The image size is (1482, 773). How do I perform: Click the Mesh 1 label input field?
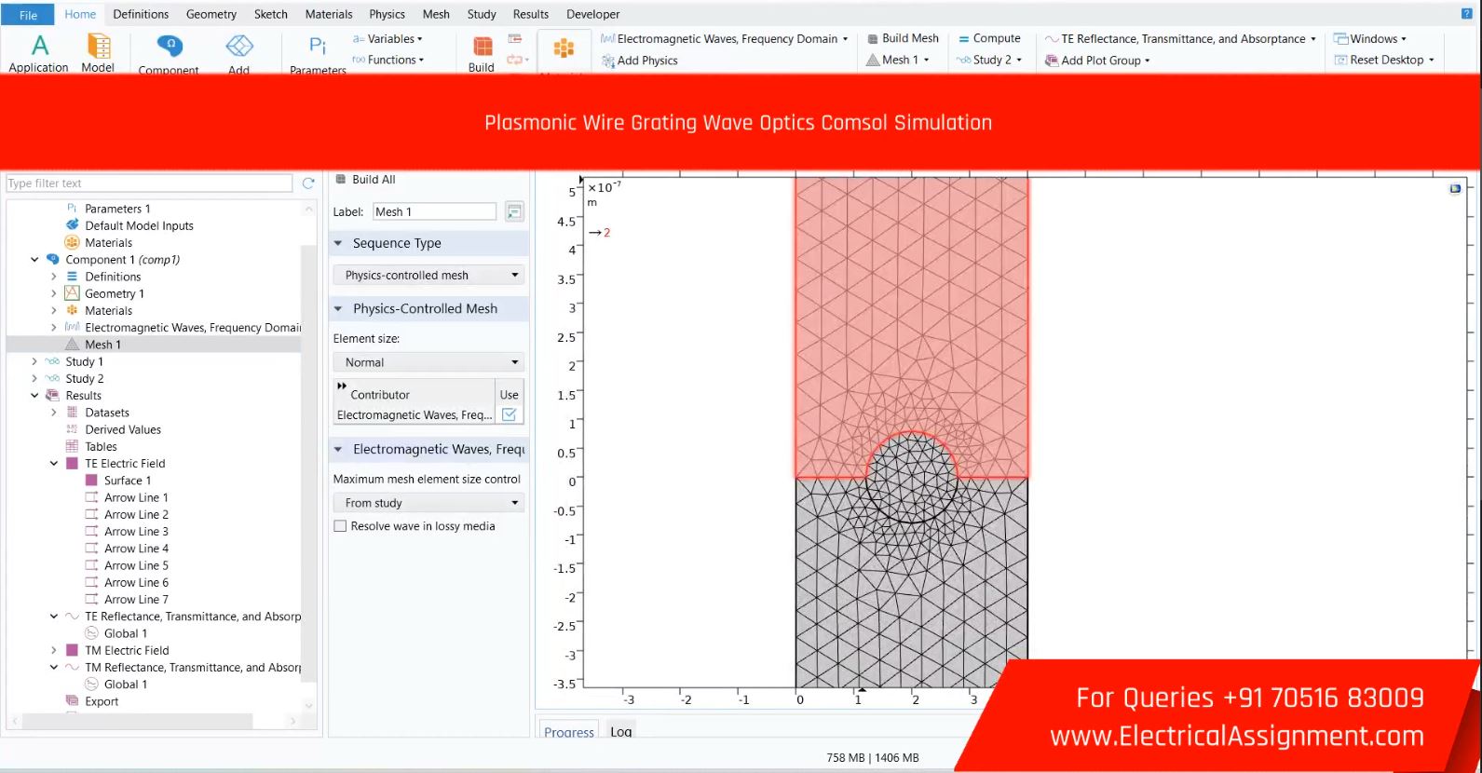[433, 212]
